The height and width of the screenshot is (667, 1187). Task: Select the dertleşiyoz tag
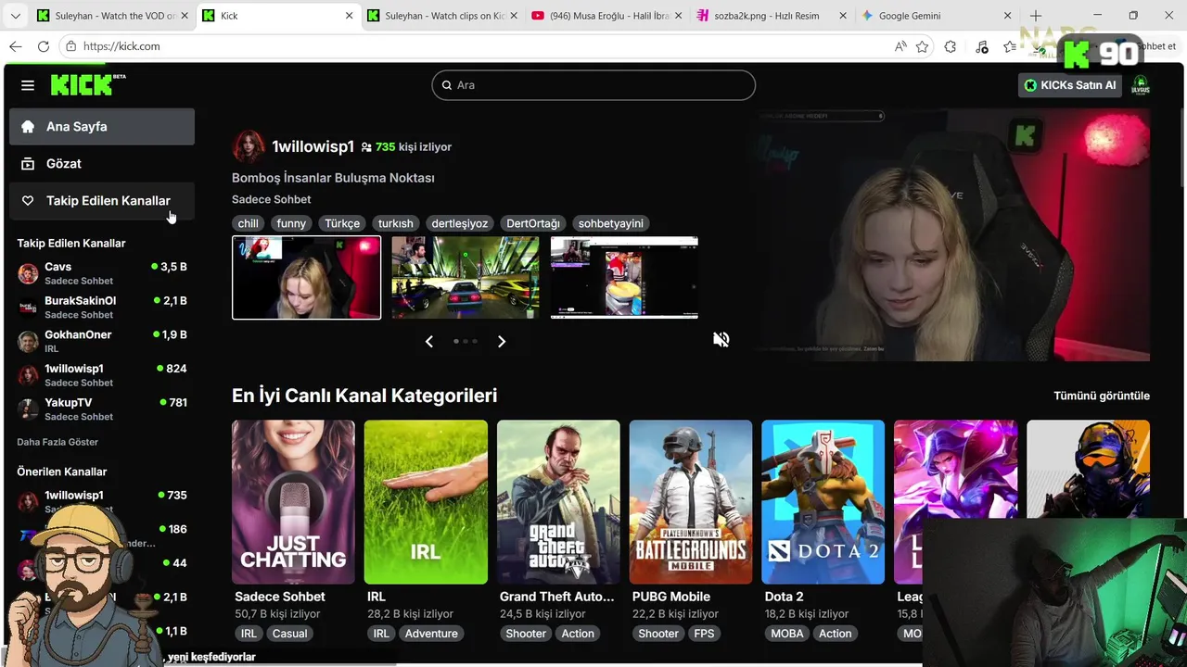[459, 223]
